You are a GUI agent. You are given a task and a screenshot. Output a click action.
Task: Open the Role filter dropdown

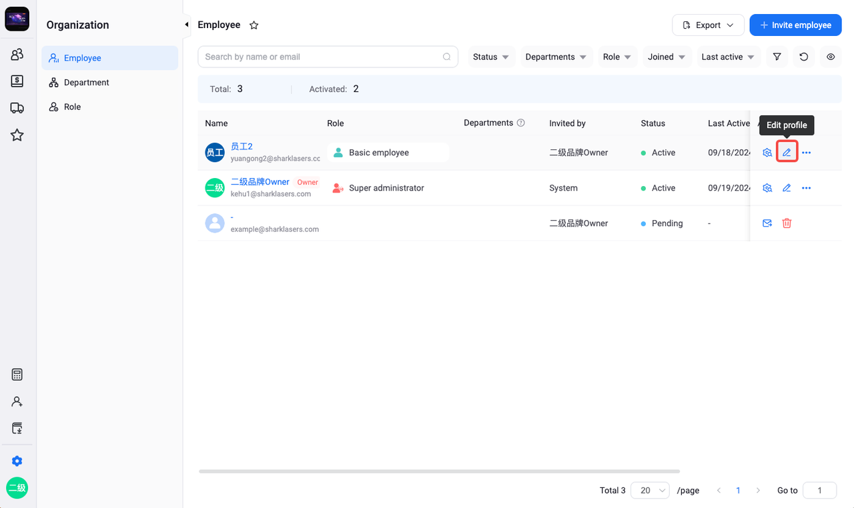click(617, 57)
